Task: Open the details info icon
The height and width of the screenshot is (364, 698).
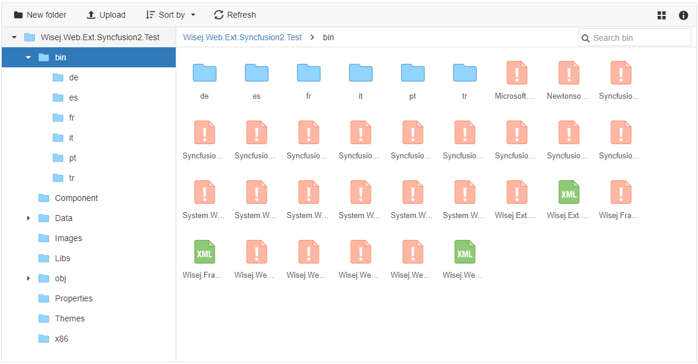Action: click(x=683, y=15)
